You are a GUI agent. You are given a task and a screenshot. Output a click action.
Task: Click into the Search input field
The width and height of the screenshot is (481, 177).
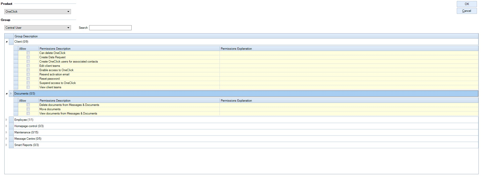(110, 28)
